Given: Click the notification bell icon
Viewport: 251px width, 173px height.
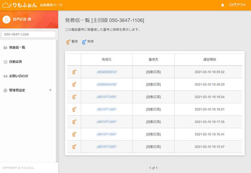Looking at the screenshot, I should pyautogui.click(x=222, y=5).
